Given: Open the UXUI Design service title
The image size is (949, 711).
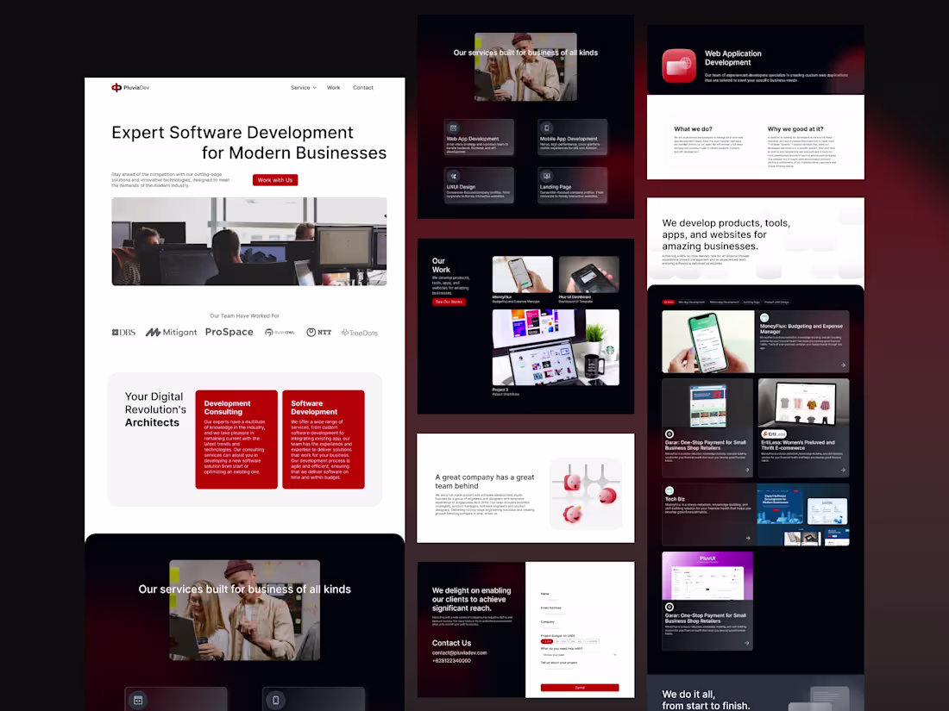Looking at the screenshot, I should [462, 187].
